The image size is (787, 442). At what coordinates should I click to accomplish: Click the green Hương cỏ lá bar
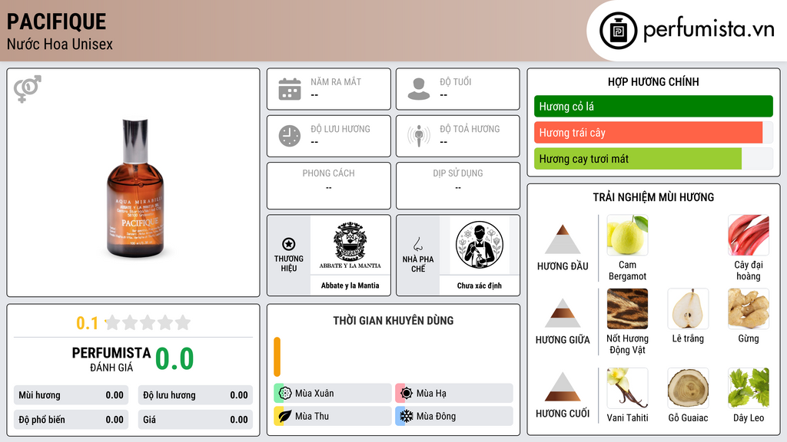pyautogui.click(x=653, y=106)
